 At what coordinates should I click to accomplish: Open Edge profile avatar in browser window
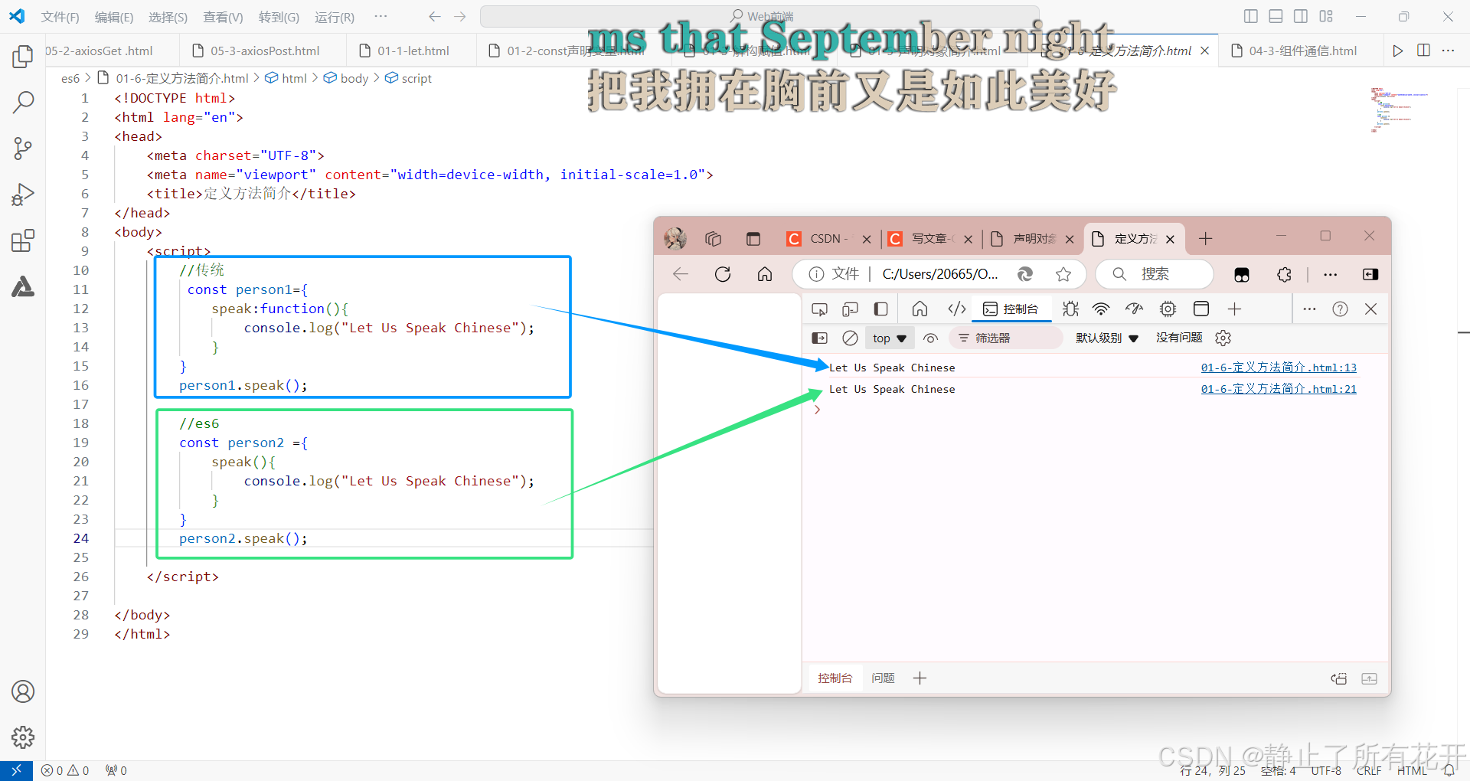point(675,239)
